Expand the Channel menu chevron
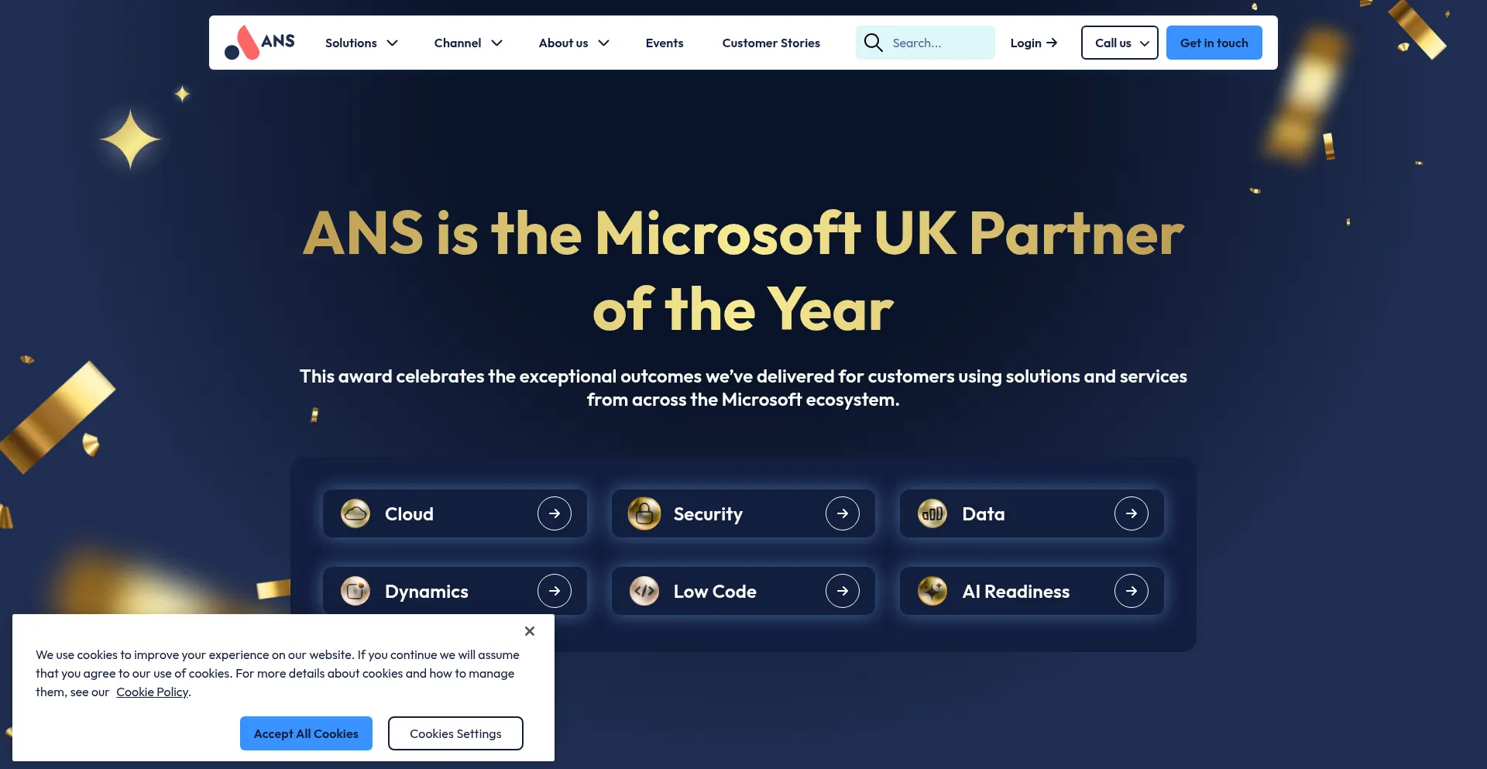Viewport: 1487px width, 769px height. [x=497, y=43]
